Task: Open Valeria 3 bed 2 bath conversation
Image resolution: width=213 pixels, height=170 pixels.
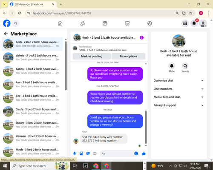Action: (32, 57)
